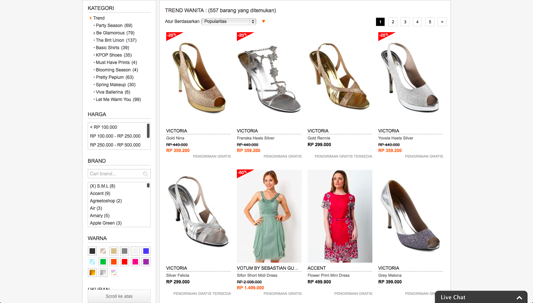Select the Blooming Season category
This screenshot has height=303, width=533.
(117, 70)
